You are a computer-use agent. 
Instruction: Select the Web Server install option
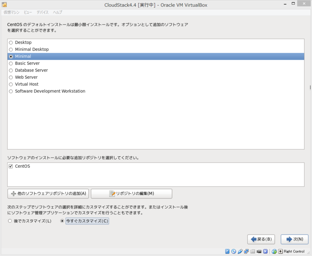click(x=11, y=77)
